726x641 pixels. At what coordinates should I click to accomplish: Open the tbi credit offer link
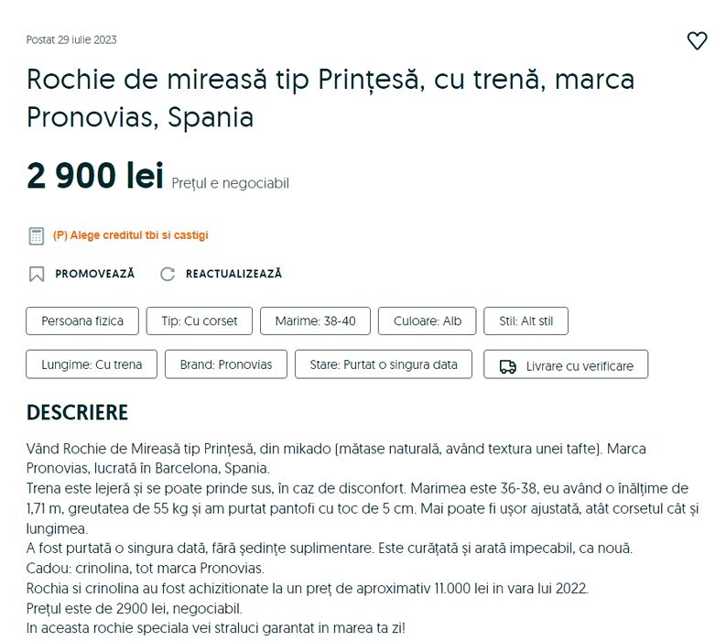click(131, 235)
